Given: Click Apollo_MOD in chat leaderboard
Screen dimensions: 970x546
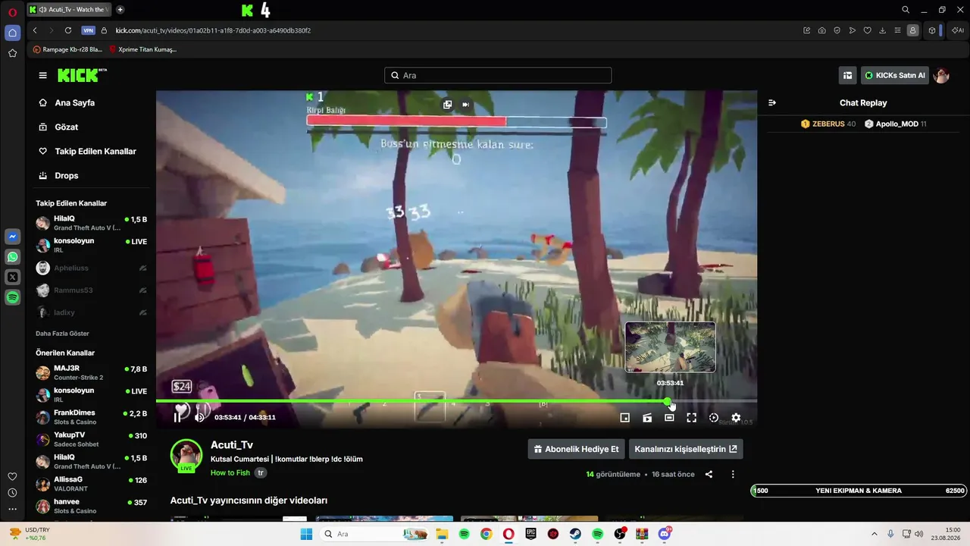Looking at the screenshot, I should pyautogui.click(x=896, y=124).
